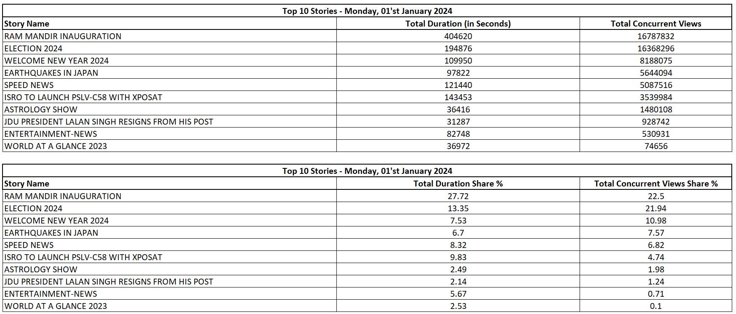Select the Total Concurrent Views Share % header
This screenshot has width=736, height=314.
655,184
